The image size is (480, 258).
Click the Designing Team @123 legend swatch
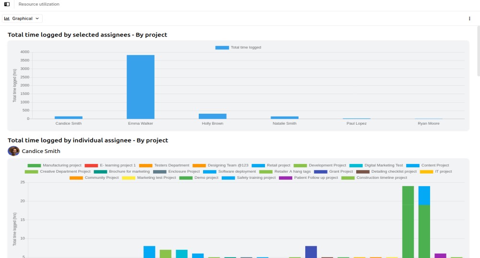pyautogui.click(x=199, y=165)
